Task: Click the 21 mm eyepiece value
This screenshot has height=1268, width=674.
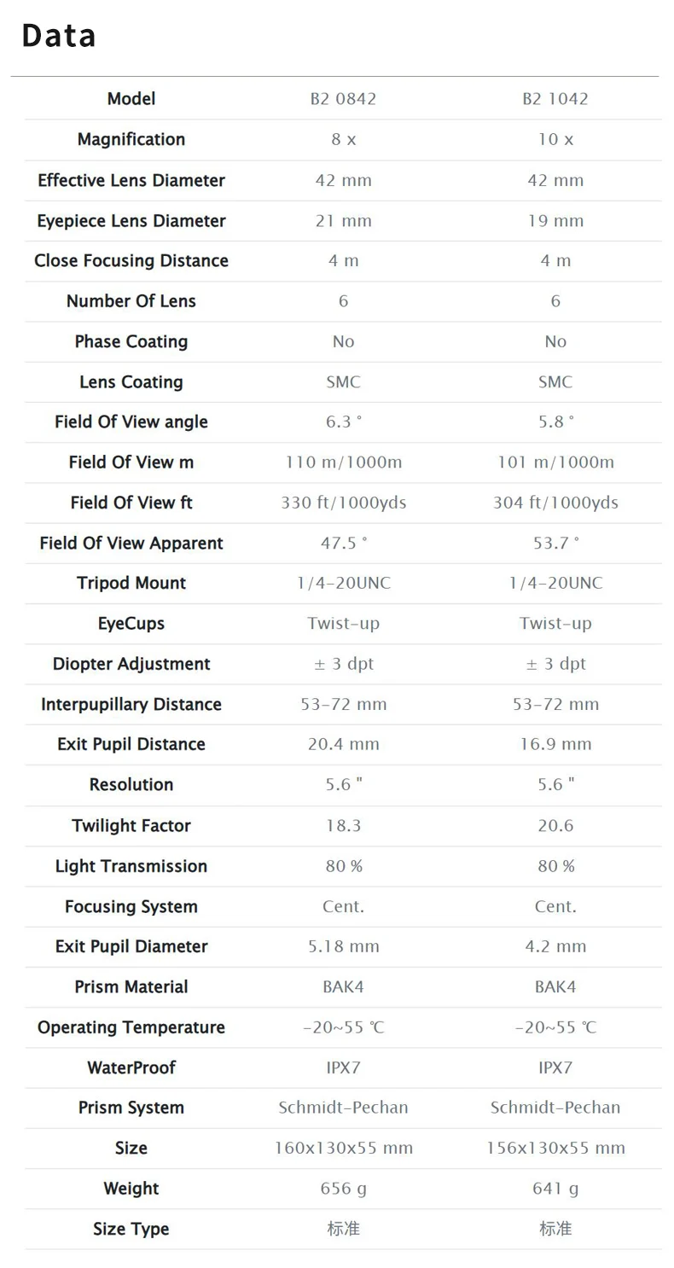Action: 343,221
